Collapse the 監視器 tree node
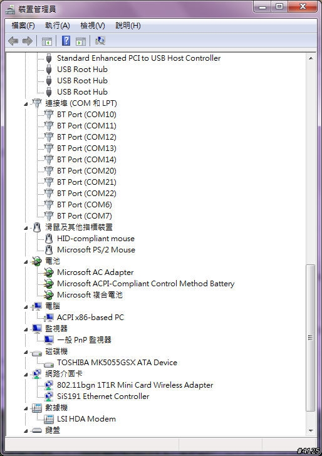 (26, 329)
